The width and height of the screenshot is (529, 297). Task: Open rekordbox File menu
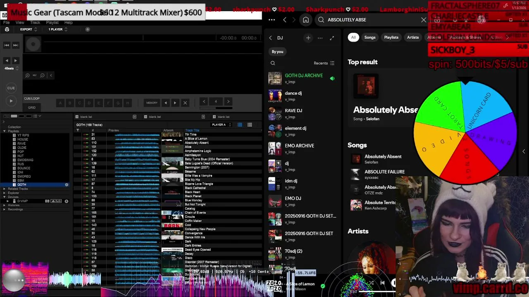click(x=7, y=22)
